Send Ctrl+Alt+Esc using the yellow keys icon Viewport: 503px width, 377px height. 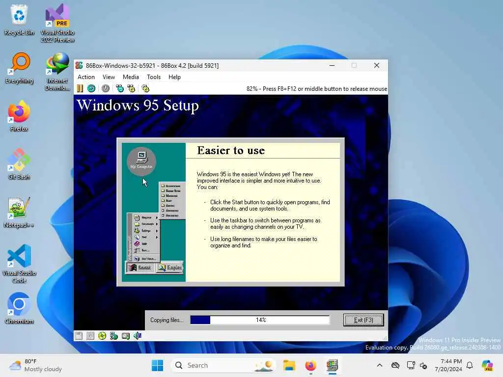[x=131, y=88]
